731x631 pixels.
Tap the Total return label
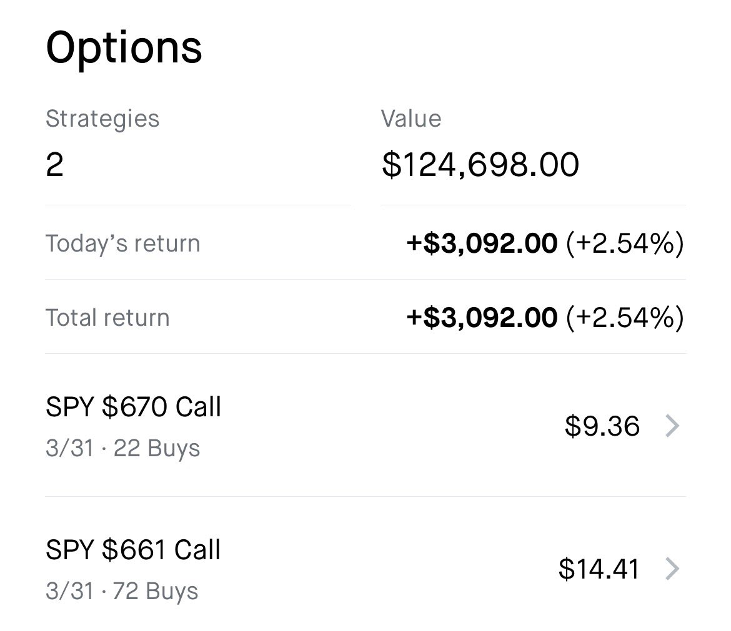click(x=107, y=318)
